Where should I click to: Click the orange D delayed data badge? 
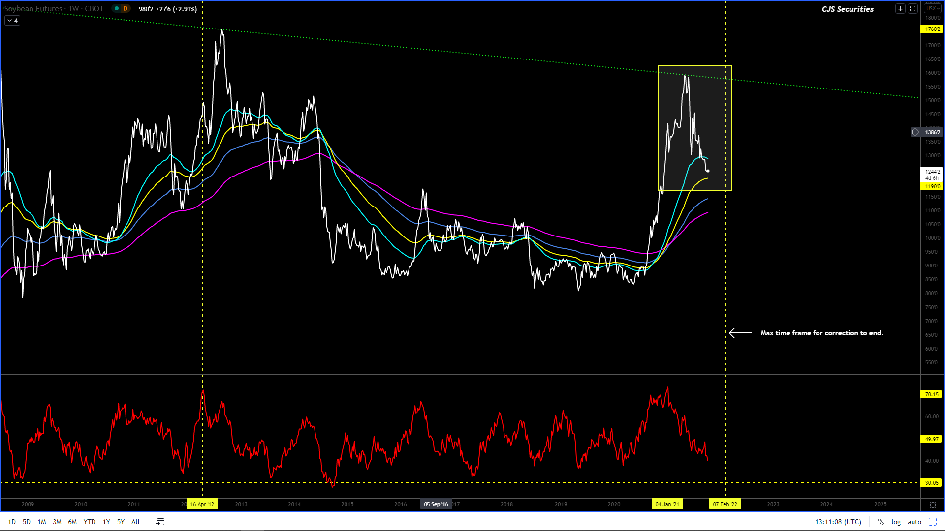pyautogui.click(x=126, y=9)
